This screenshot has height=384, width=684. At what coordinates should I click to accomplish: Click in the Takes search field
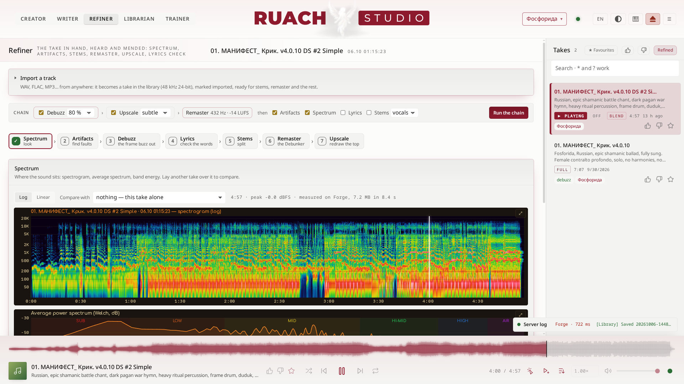tap(615, 68)
